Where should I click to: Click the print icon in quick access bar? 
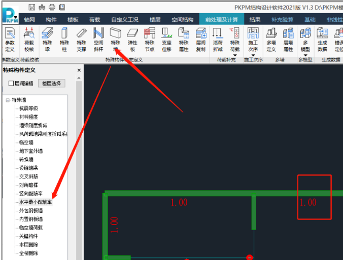pos(52,7)
